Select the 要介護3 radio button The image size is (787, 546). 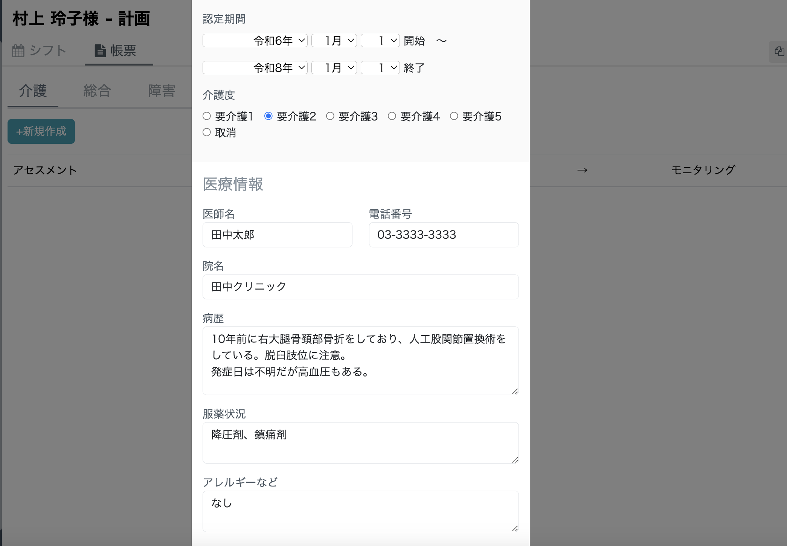click(x=330, y=116)
